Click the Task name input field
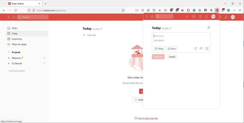 coord(181,36)
